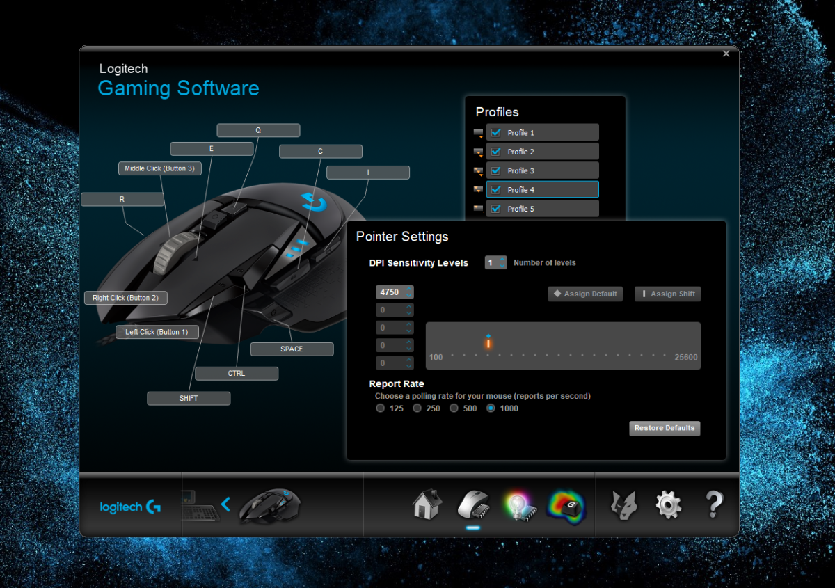
Task: Open the CTRL button assignment label
Action: 237,374
